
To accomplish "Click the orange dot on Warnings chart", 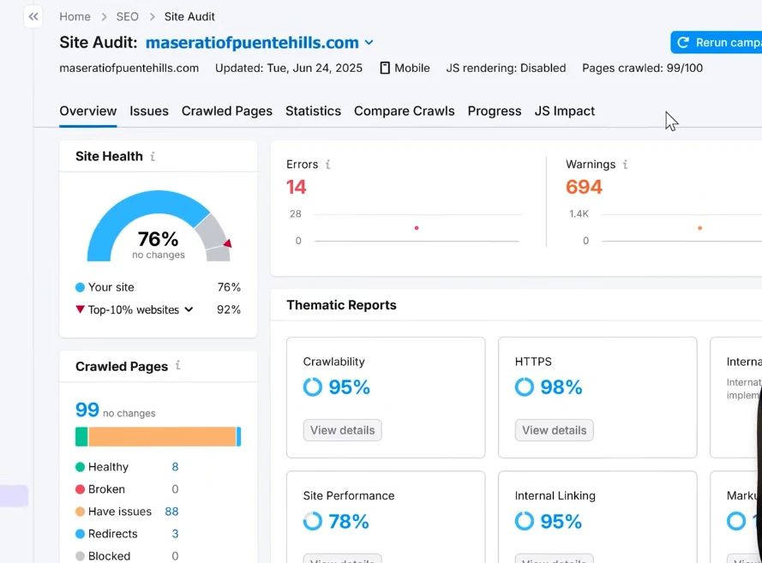I will (x=699, y=228).
